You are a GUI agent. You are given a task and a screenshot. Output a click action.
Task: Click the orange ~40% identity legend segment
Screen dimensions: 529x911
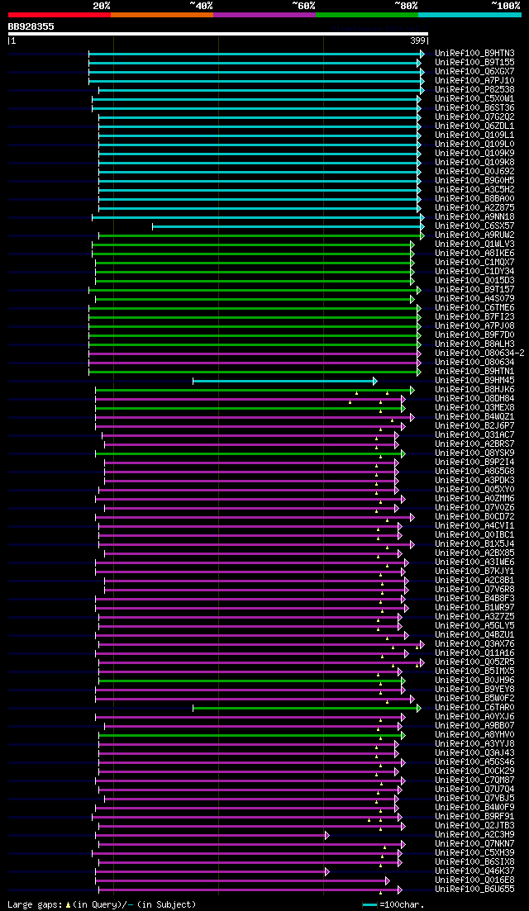[162, 15]
